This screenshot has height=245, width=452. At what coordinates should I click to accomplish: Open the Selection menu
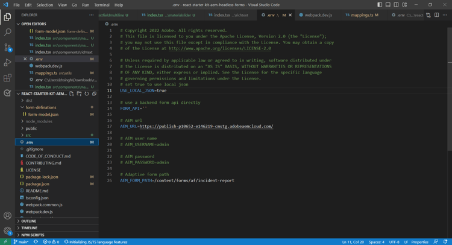pyautogui.click(x=45, y=5)
